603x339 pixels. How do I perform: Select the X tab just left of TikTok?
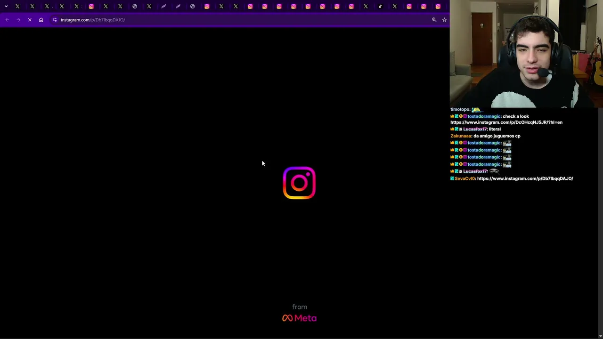point(366,6)
